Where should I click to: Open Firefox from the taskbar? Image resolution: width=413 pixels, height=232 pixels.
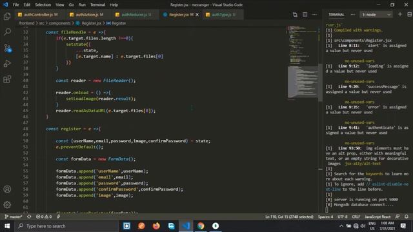[156, 226]
